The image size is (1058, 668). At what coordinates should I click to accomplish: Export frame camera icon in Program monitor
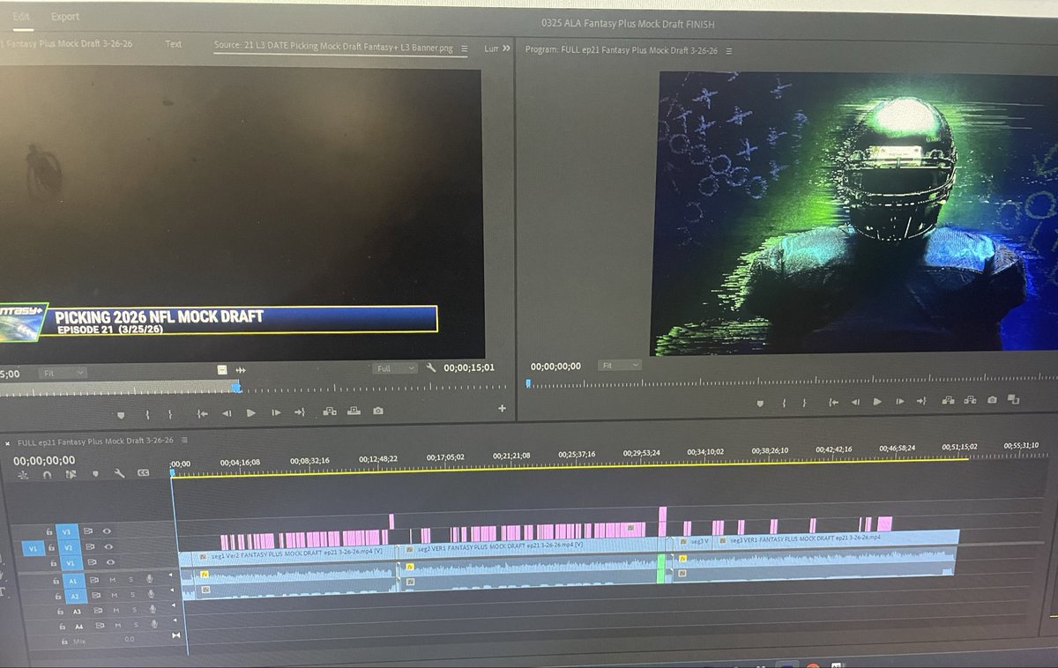pos(992,400)
